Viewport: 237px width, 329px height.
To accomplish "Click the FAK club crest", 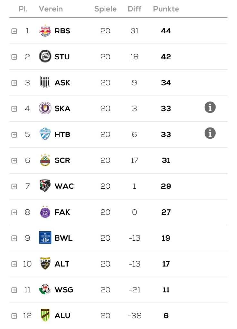I will (45, 212).
